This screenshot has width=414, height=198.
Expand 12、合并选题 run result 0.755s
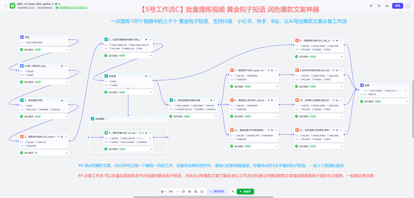click(342, 146)
